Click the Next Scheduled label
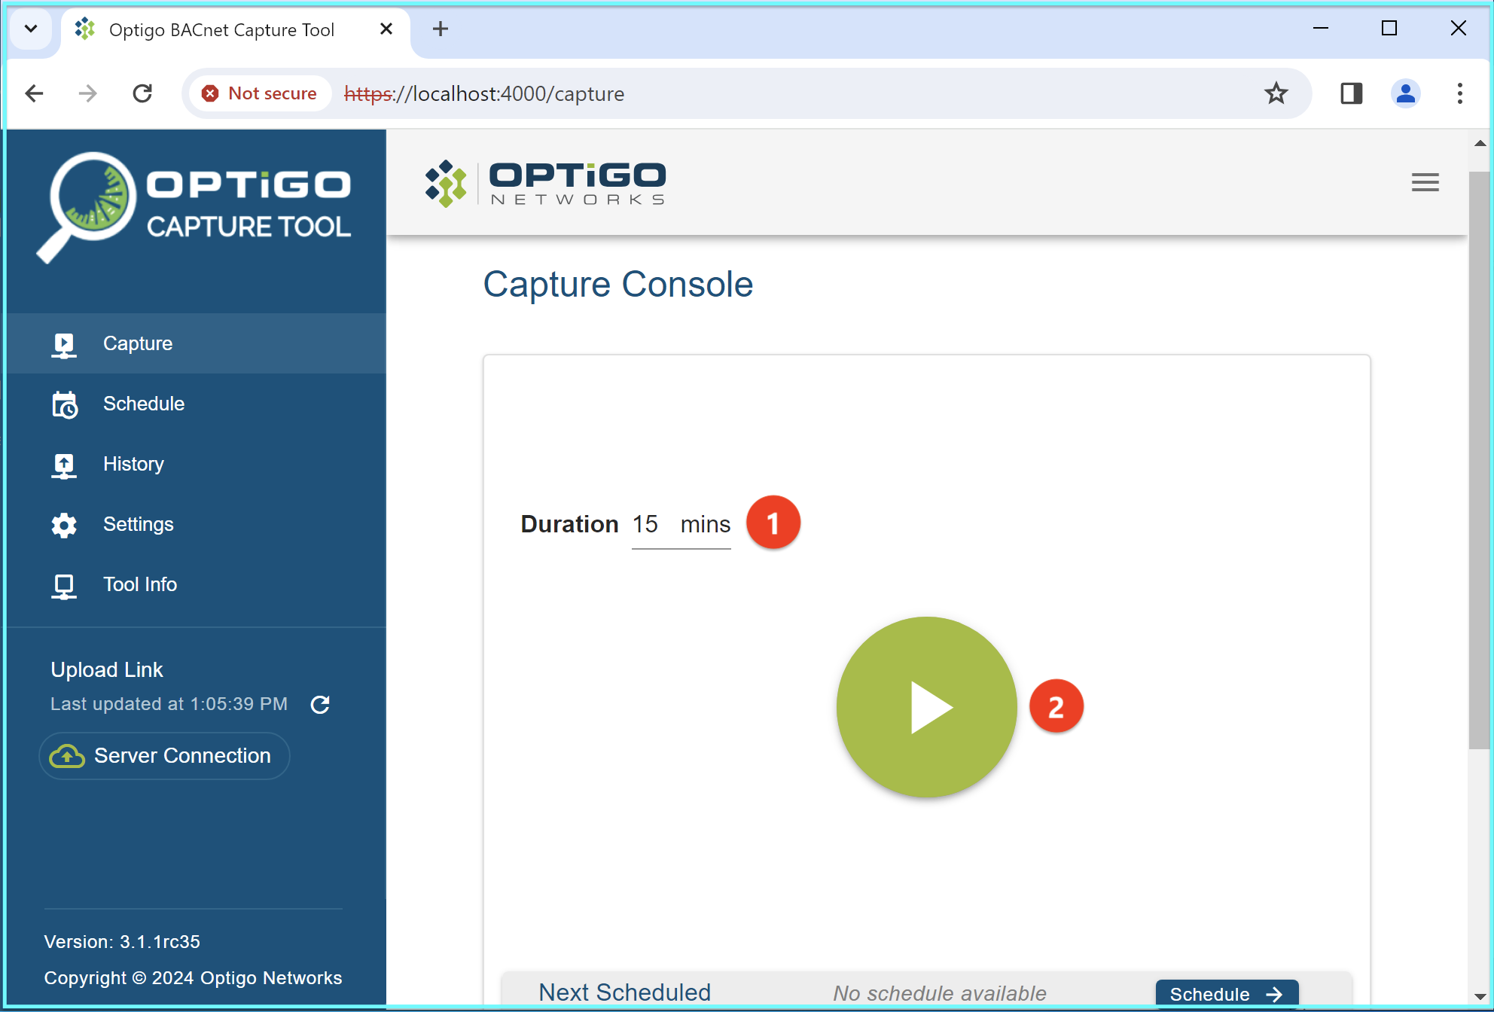The height and width of the screenshot is (1012, 1494). coord(624,992)
